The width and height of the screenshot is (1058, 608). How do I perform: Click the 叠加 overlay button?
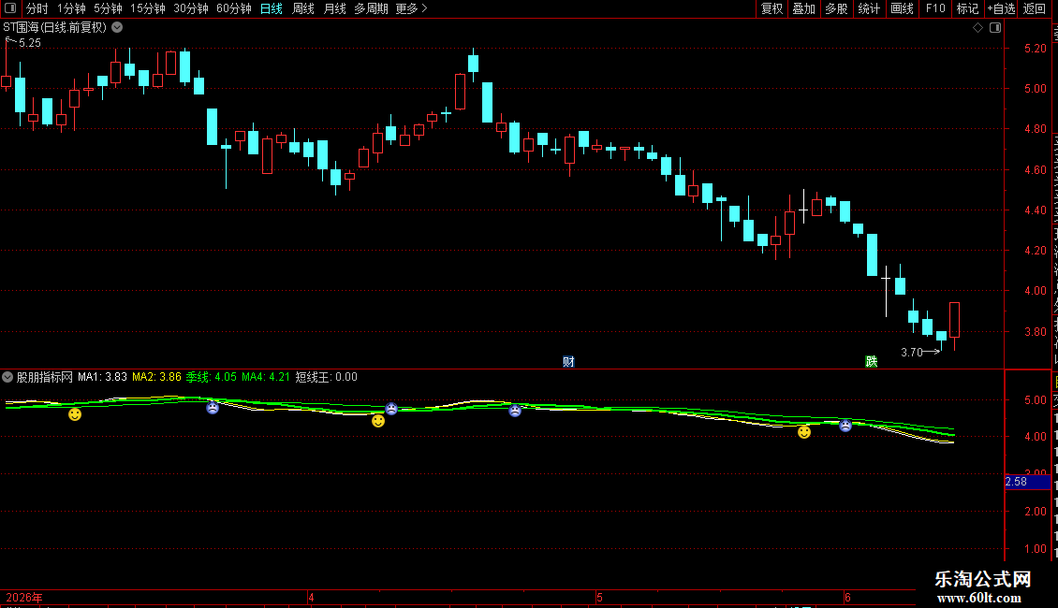click(x=804, y=8)
